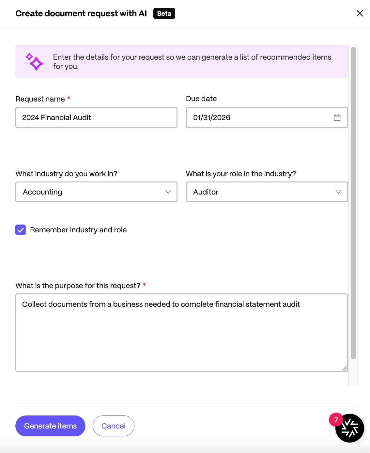370x453 pixels.
Task: Open the chevron on the Auditor selector
Action: pos(338,192)
